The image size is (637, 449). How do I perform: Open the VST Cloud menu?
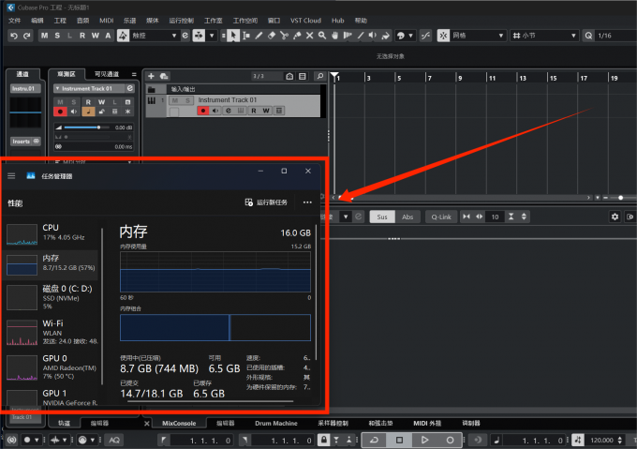tap(305, 21)
